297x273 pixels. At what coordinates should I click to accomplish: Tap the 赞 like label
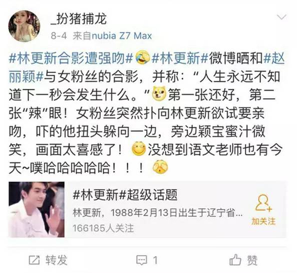[252, 260]
